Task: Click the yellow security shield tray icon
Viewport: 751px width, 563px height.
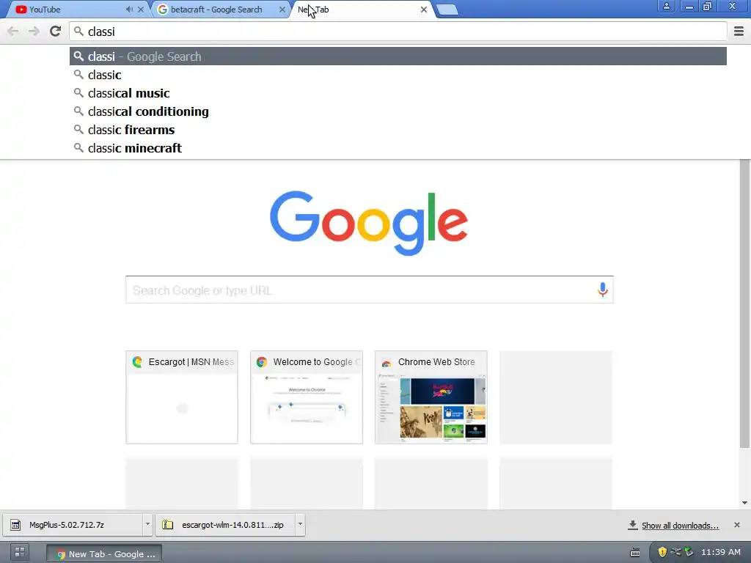Action: [x=662, y=552]
